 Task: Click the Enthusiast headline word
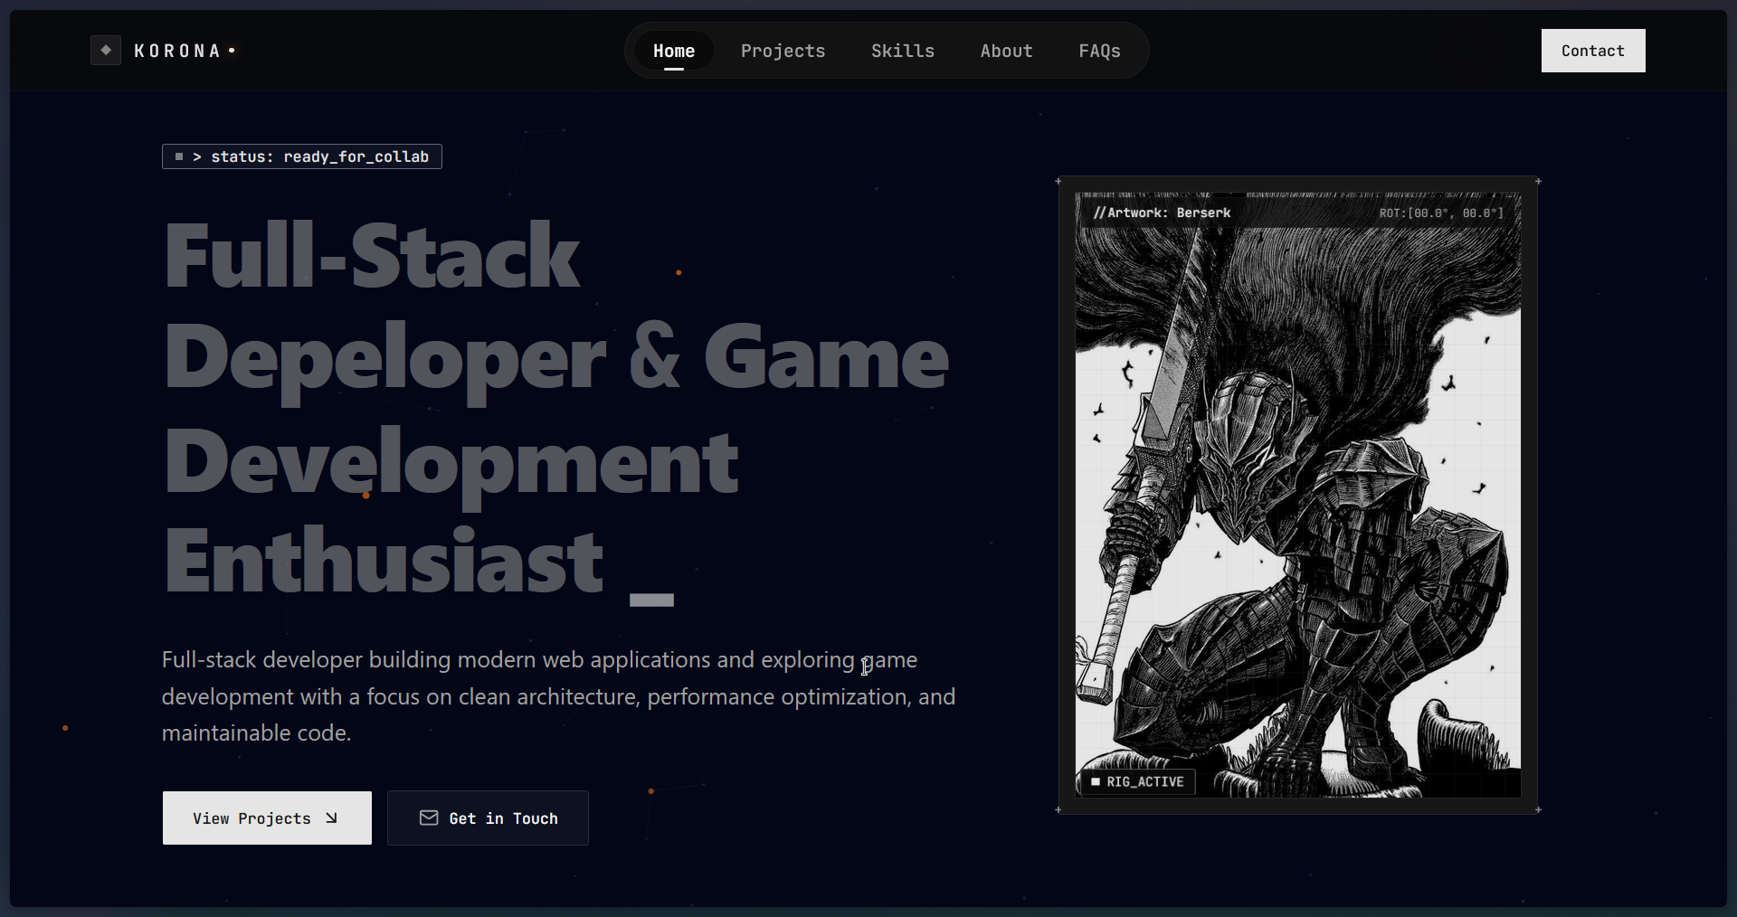click(x=384, y=562)
